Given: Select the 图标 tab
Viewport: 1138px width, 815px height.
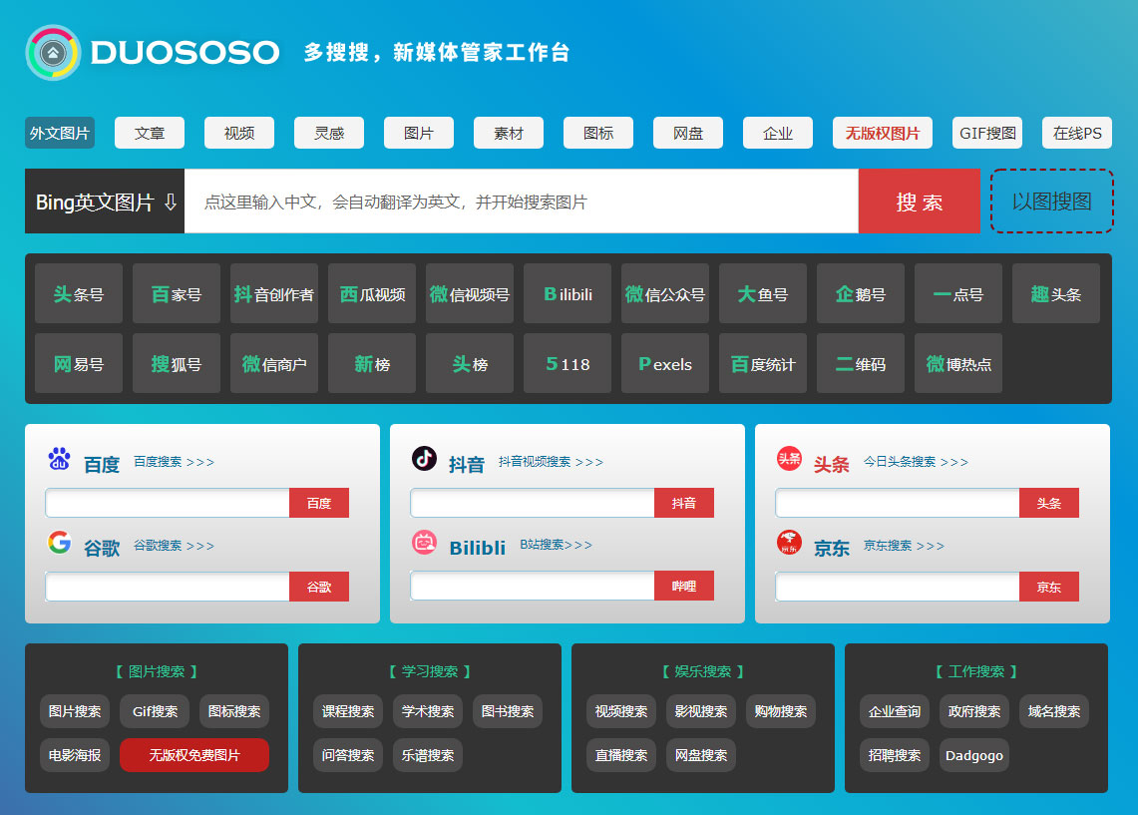Looking at the screenshot, I should [x=598, y=133].
